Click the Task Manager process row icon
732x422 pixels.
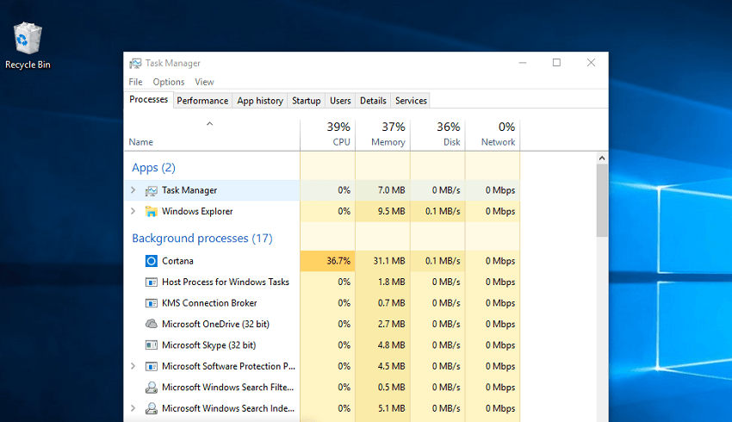pos(152,190)
